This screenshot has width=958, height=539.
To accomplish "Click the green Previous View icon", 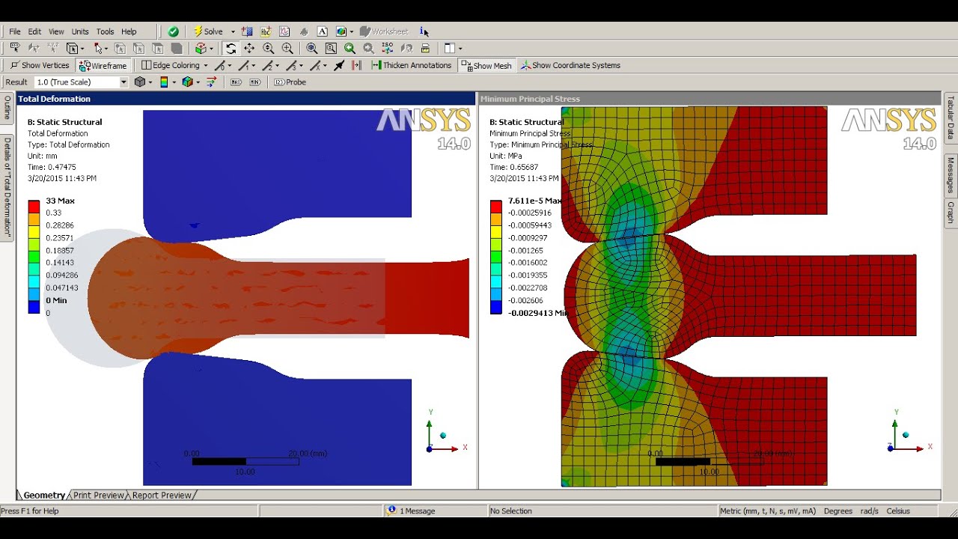I will (350, 48).
